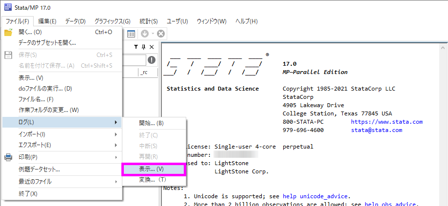Click the greyed-out 再開(R) log entry
Viewport: 448px width, 206px height.
coord(154,157)
